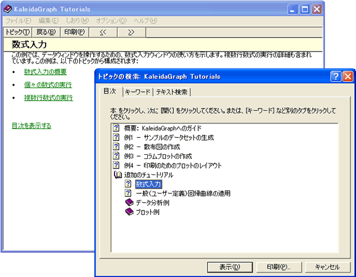
Task: Click the KaleidaGraph Tutorials title bar app icon
Action: (x=8, y=9)
